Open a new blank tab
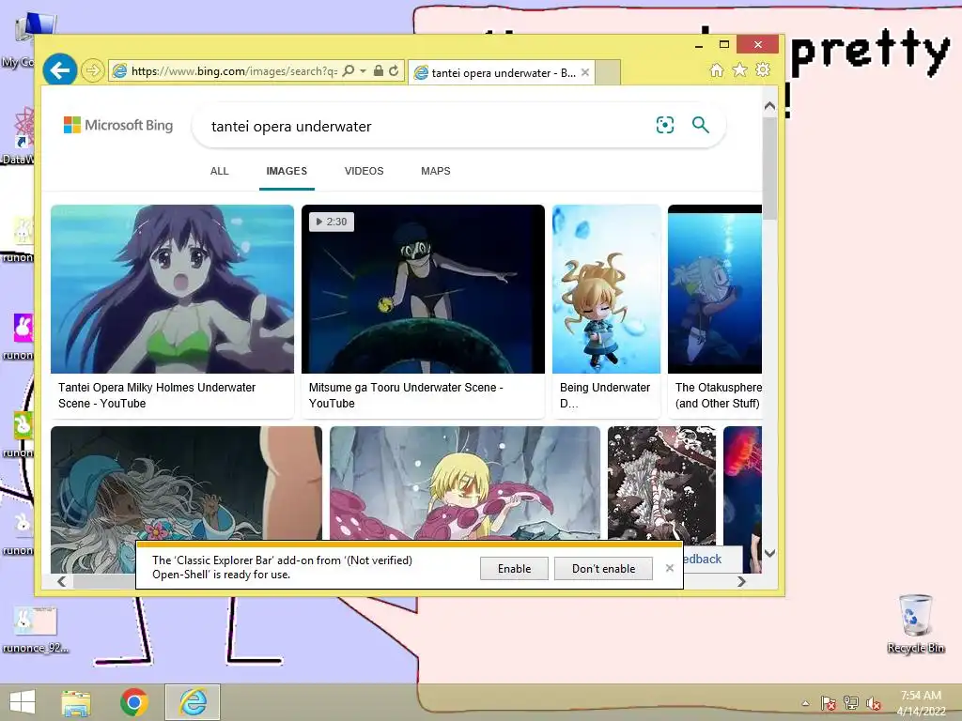This screenshot has height=721, width=962. [x=608, y=72]
